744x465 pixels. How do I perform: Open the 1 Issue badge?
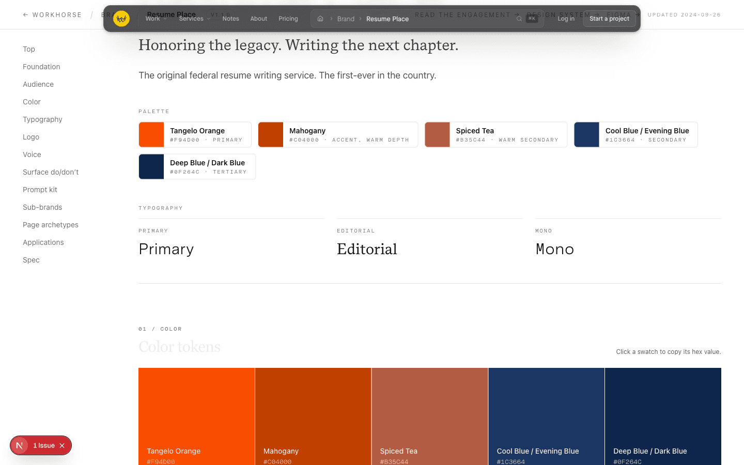(x=44, y=445)
